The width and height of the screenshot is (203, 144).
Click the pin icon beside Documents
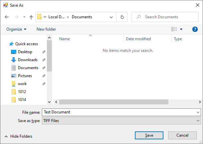(x=44, y=68)
